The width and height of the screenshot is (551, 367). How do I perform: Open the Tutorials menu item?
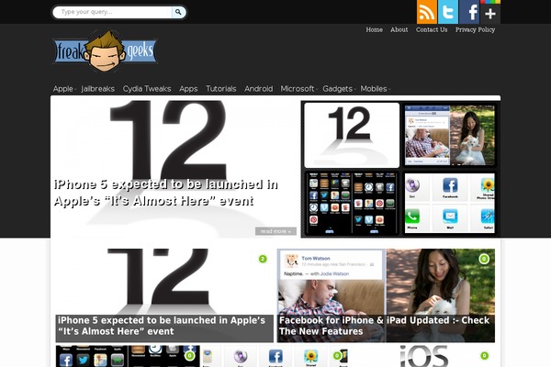click(x=221, y=89)
